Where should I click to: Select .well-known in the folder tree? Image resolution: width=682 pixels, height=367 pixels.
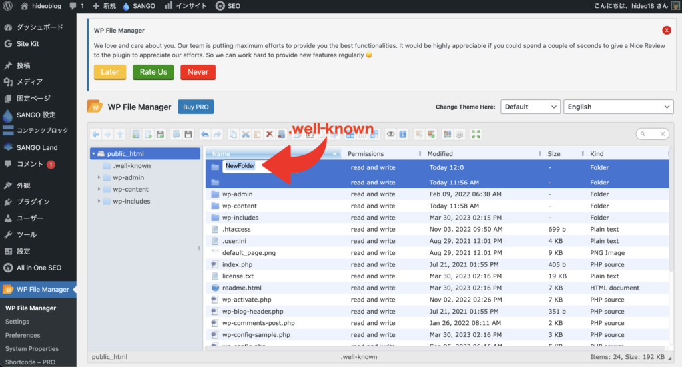pyautogui.click(x=131, y=166)
